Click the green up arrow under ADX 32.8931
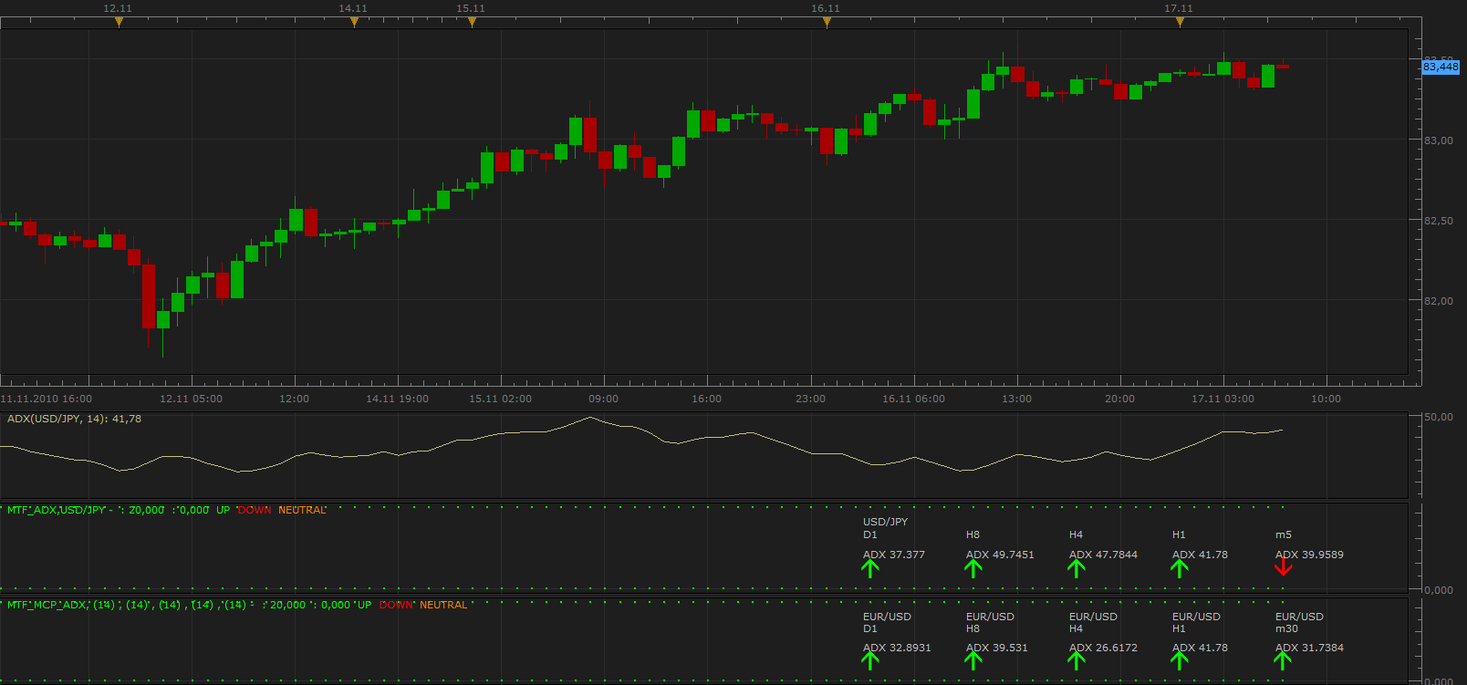The height and width of the screenshot is (685, 1467). [x=870, y=661]
